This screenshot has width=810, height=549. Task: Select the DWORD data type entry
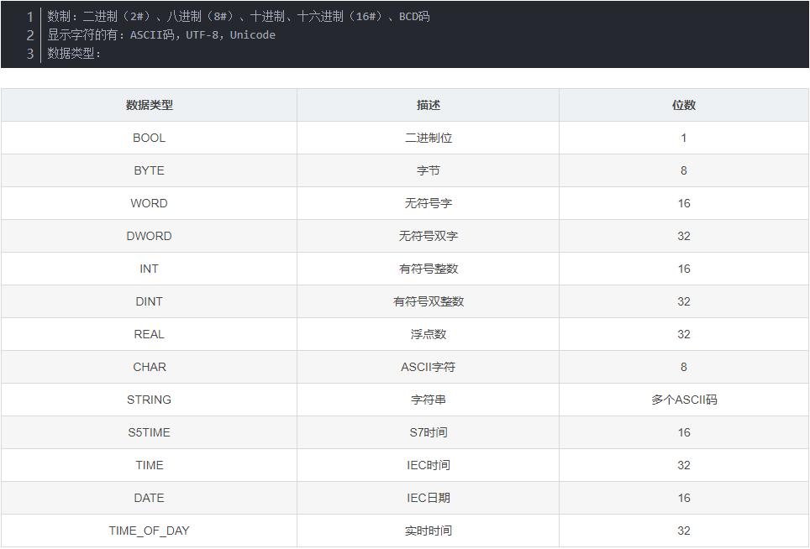[x=149, y=236]
